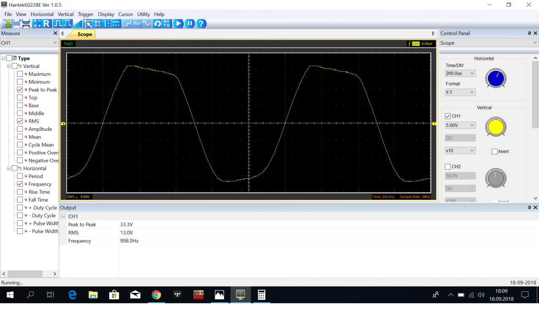Open the math operations toolbar icon
The height and width of the screenshot is (324, 539).
coord(37,24)
